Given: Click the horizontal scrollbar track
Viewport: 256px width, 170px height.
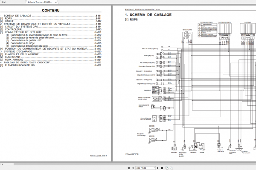Looking at the screenshot, I should (x=134, y=164).
